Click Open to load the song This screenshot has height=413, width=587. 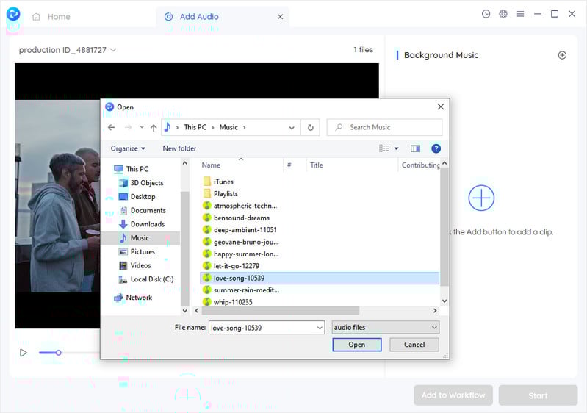click(357, 345)
